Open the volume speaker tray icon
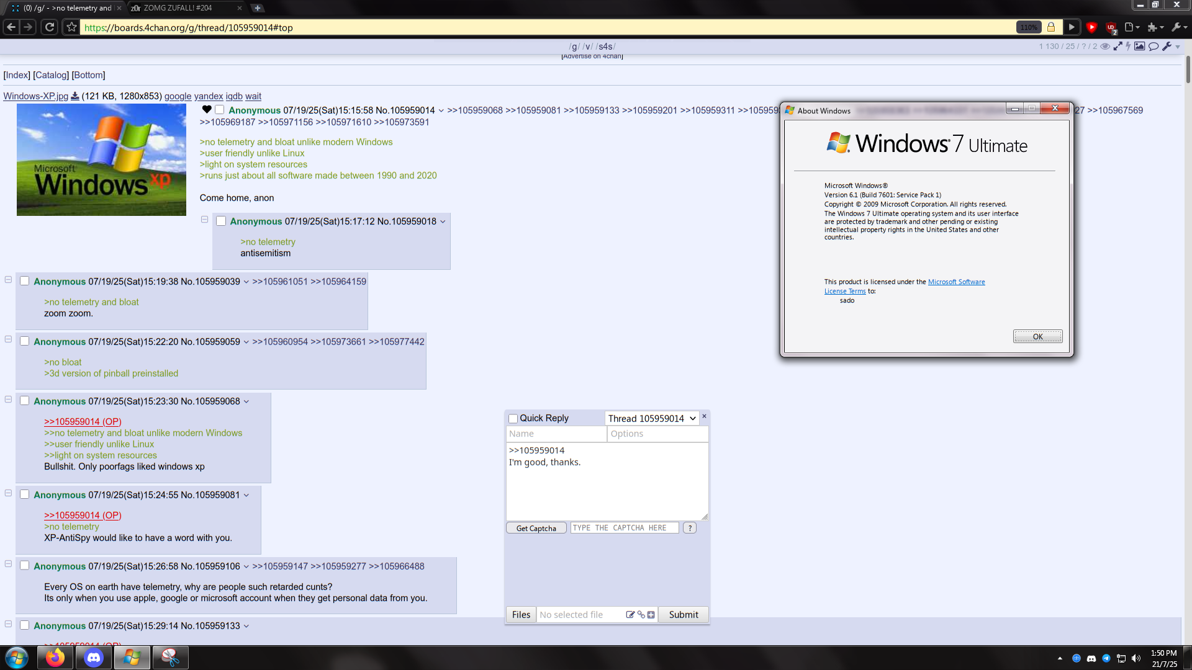The width and height of the screenshot is (1192, 670). (x=1136, y=658)
